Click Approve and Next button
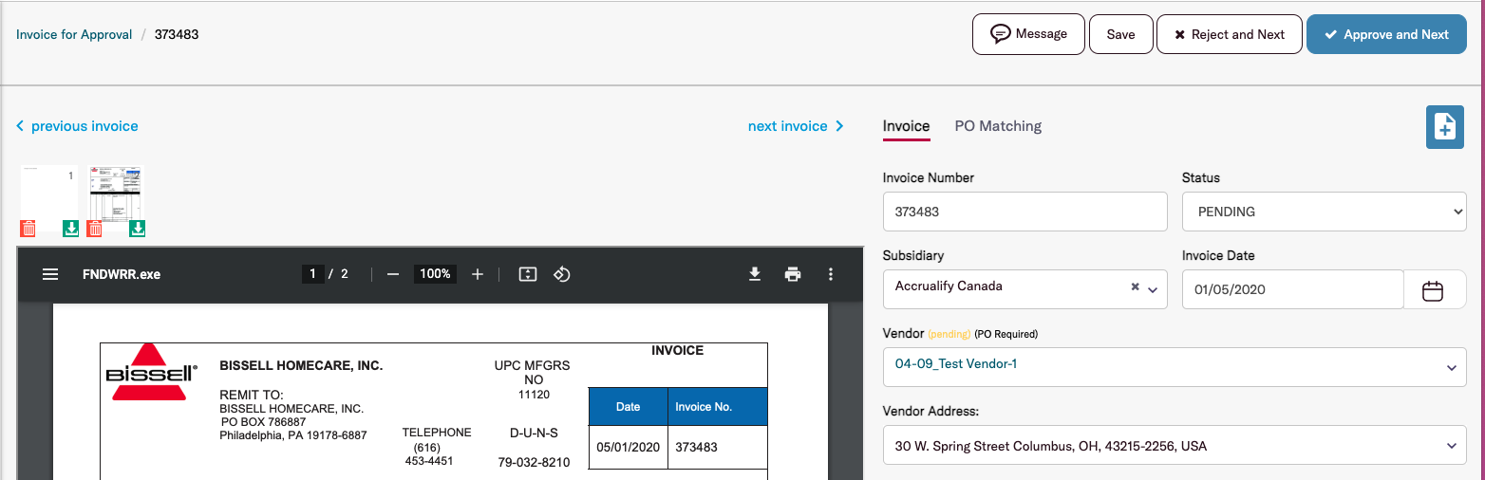1485x480 pixels. click(x=1386, y=34)
